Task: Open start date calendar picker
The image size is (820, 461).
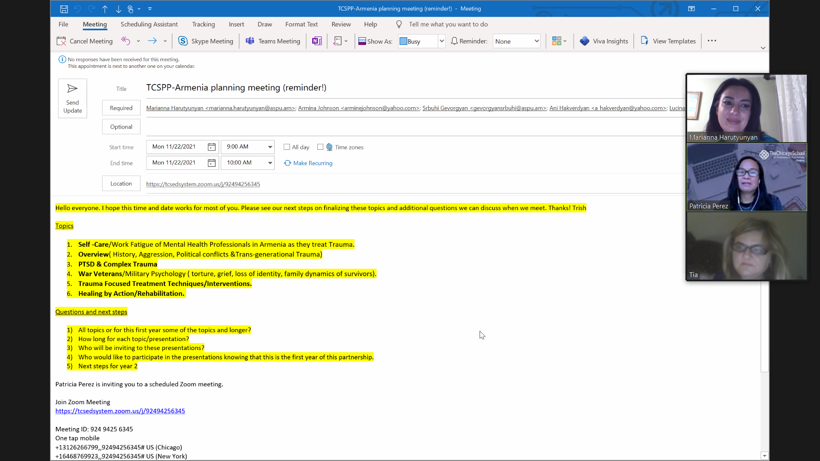Action: (x=211, y=147)
